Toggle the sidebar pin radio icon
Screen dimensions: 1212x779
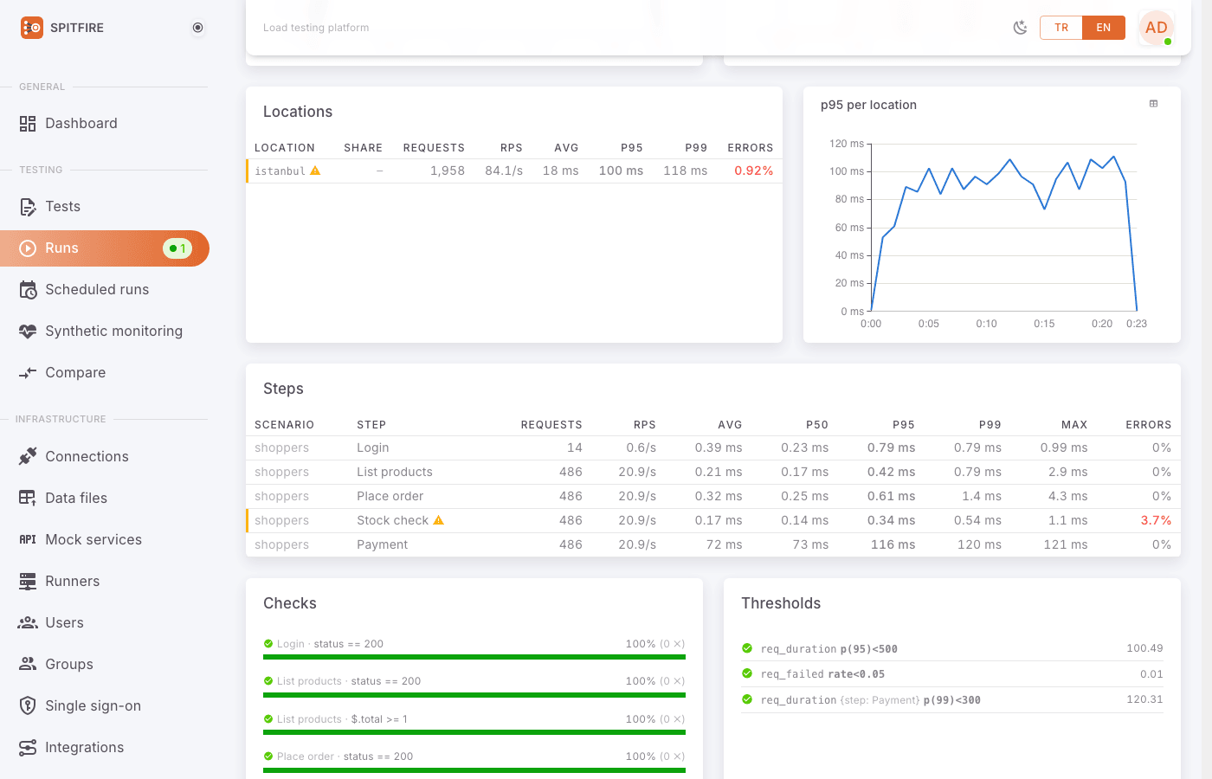(197, 28)
